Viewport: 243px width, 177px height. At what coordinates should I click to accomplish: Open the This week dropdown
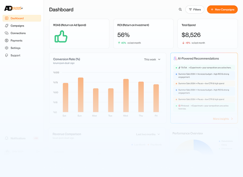(x=152, y=59)
